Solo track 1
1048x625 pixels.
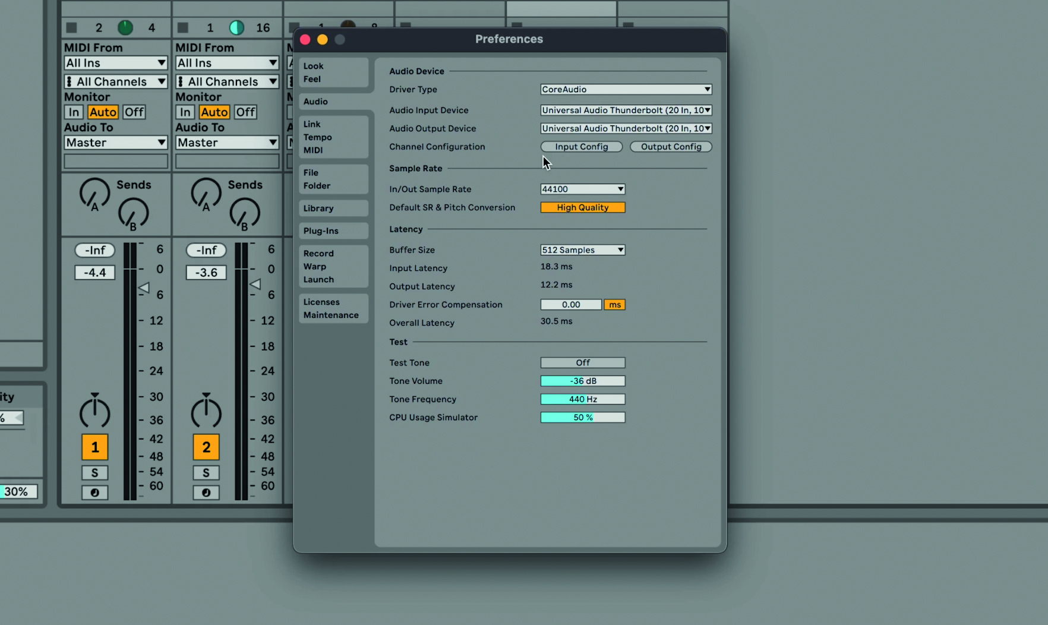[94, 473]
